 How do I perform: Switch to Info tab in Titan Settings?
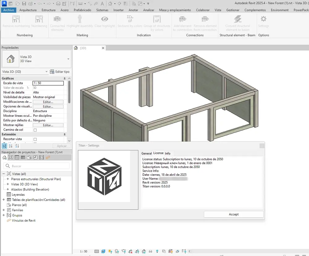coord(168,153)
